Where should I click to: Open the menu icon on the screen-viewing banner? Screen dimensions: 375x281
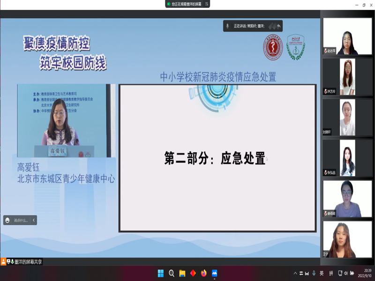point(206,4)
